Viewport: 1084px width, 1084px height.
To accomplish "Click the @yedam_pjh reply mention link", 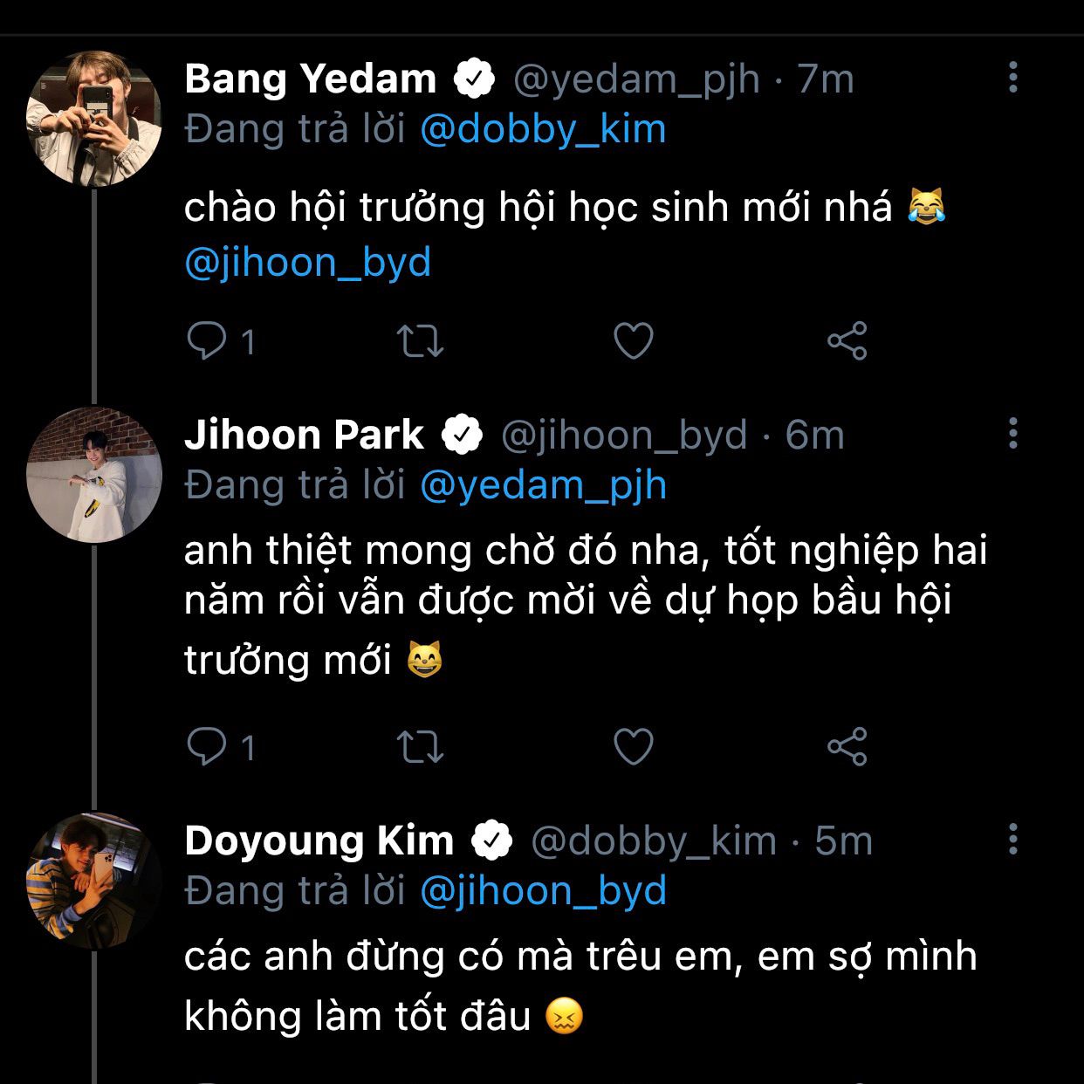I will tap(543, 485).
